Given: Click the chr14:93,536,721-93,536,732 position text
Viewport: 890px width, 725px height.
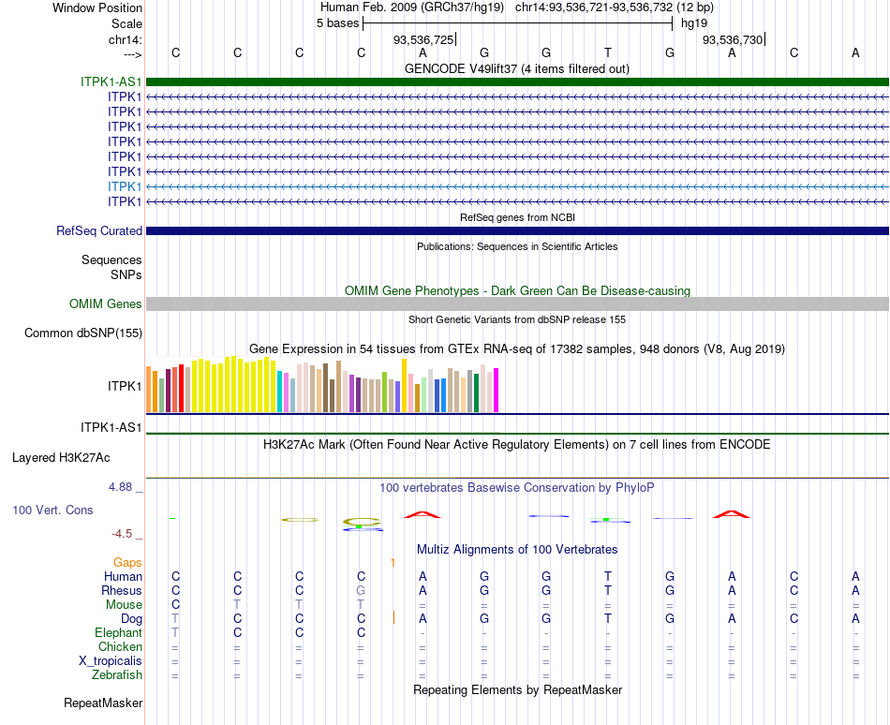Looking at the screenshot, I should [615, 7].
